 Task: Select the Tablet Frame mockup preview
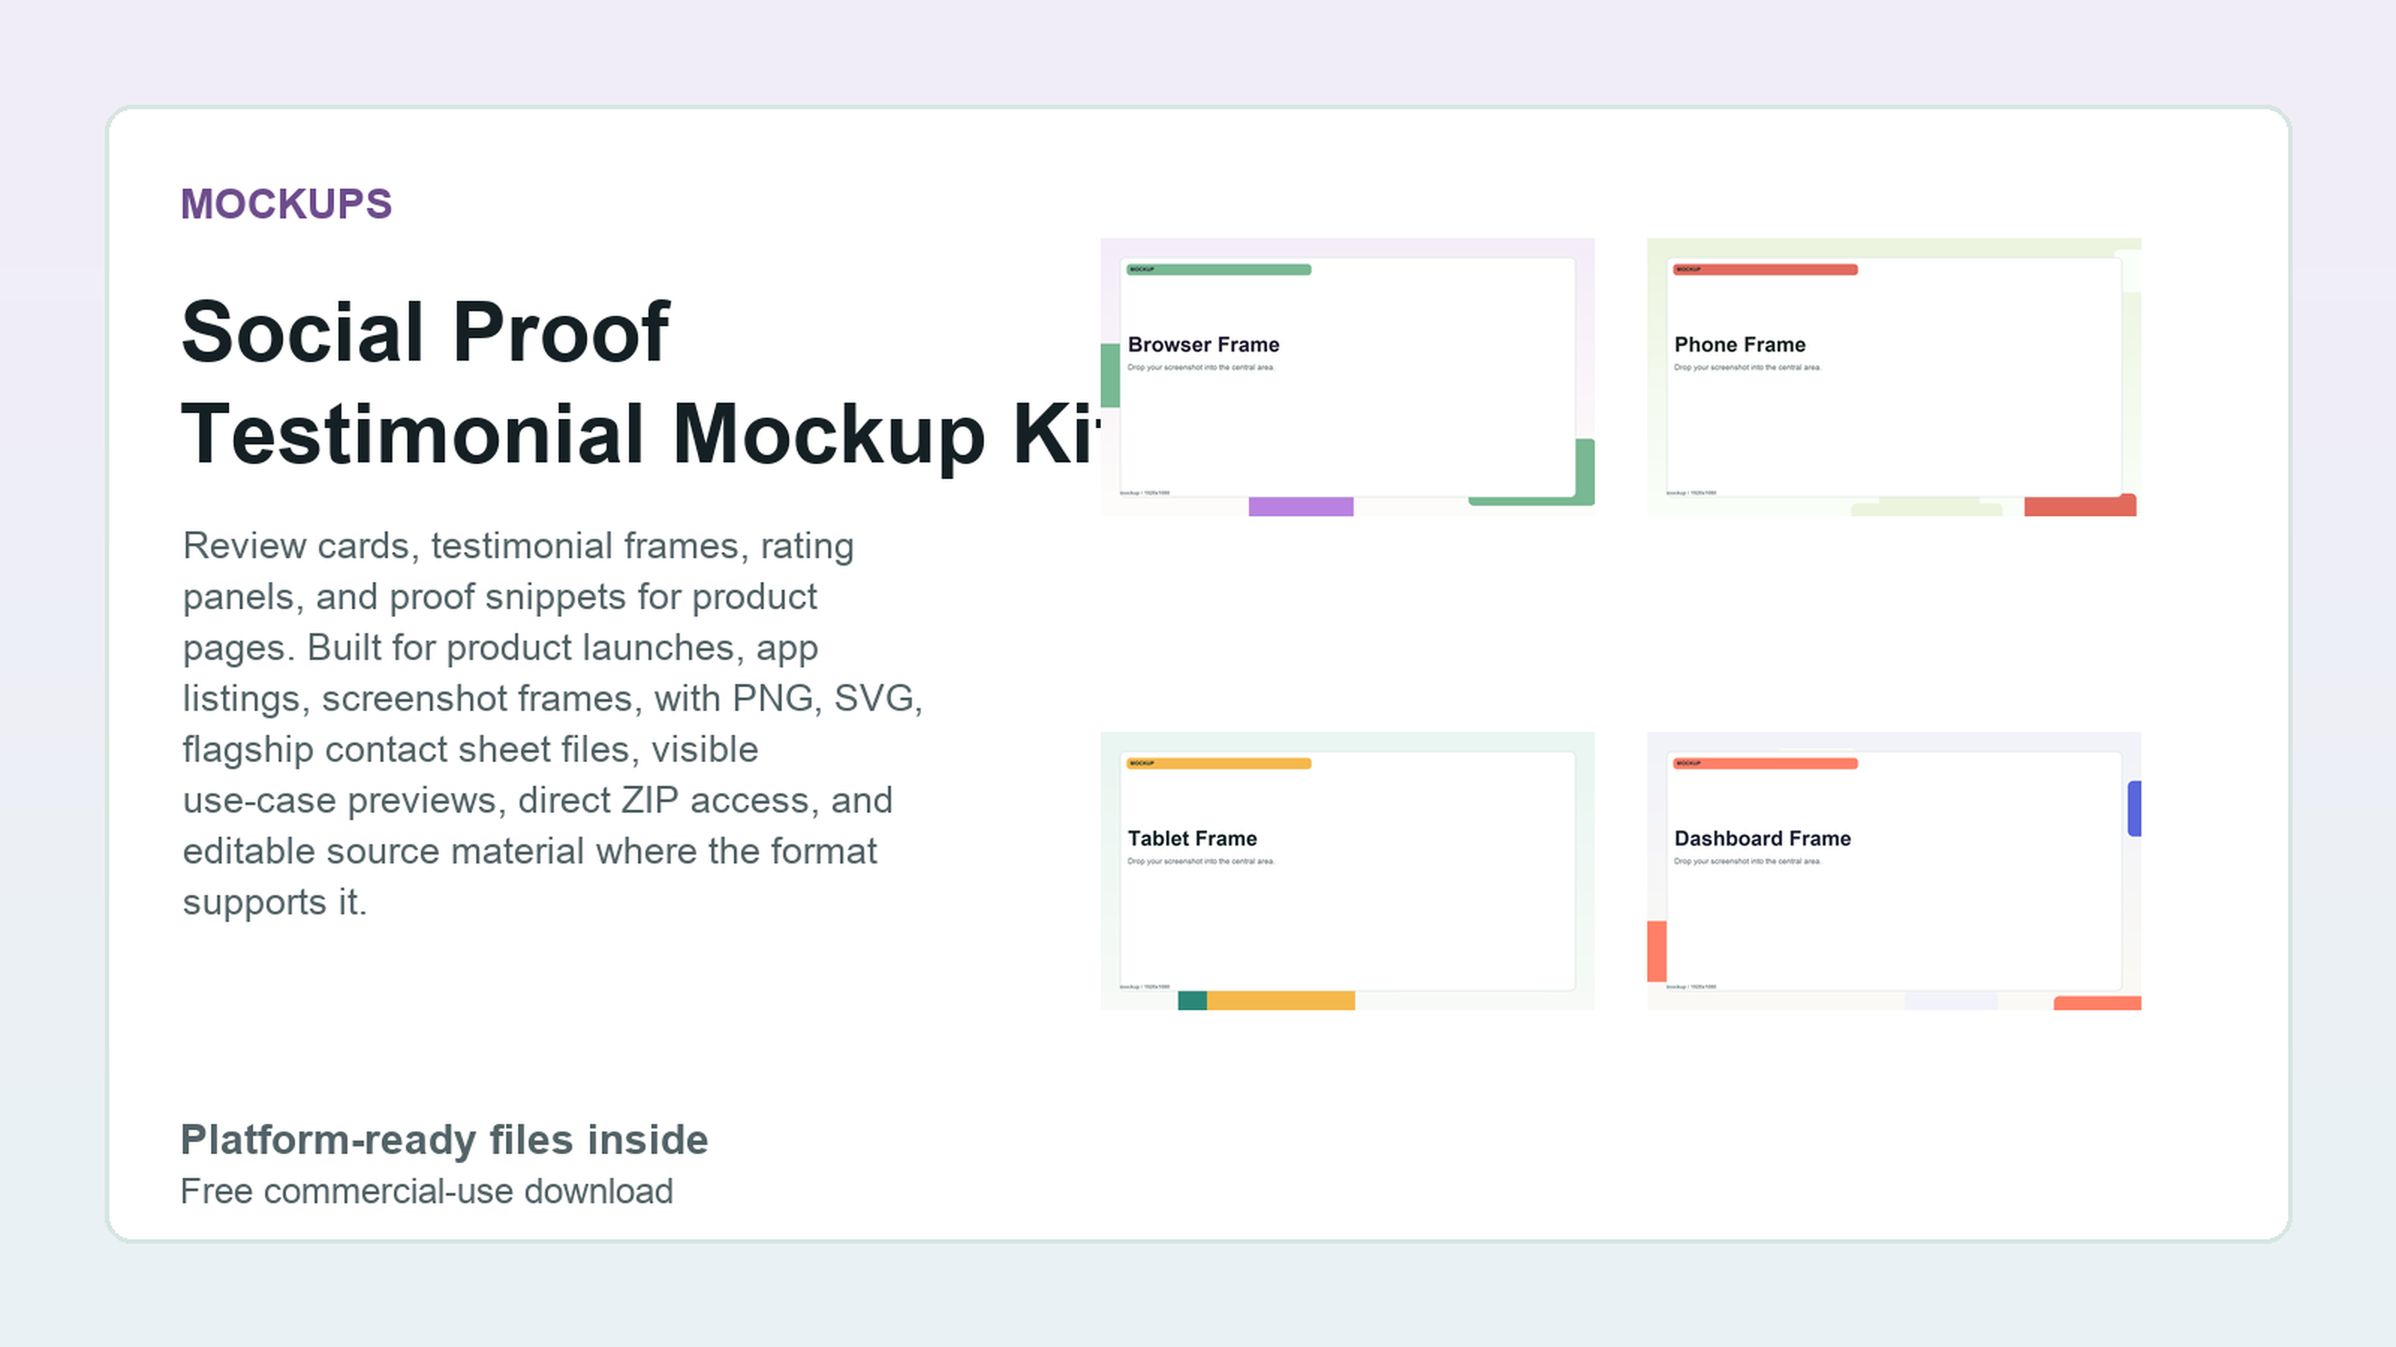[1347, 870]
